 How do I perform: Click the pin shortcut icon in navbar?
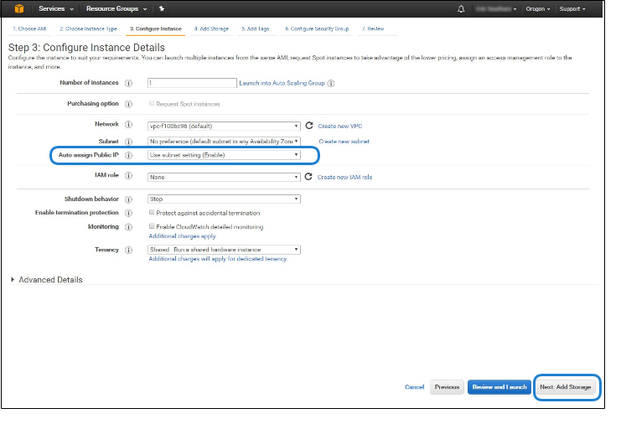162,8
